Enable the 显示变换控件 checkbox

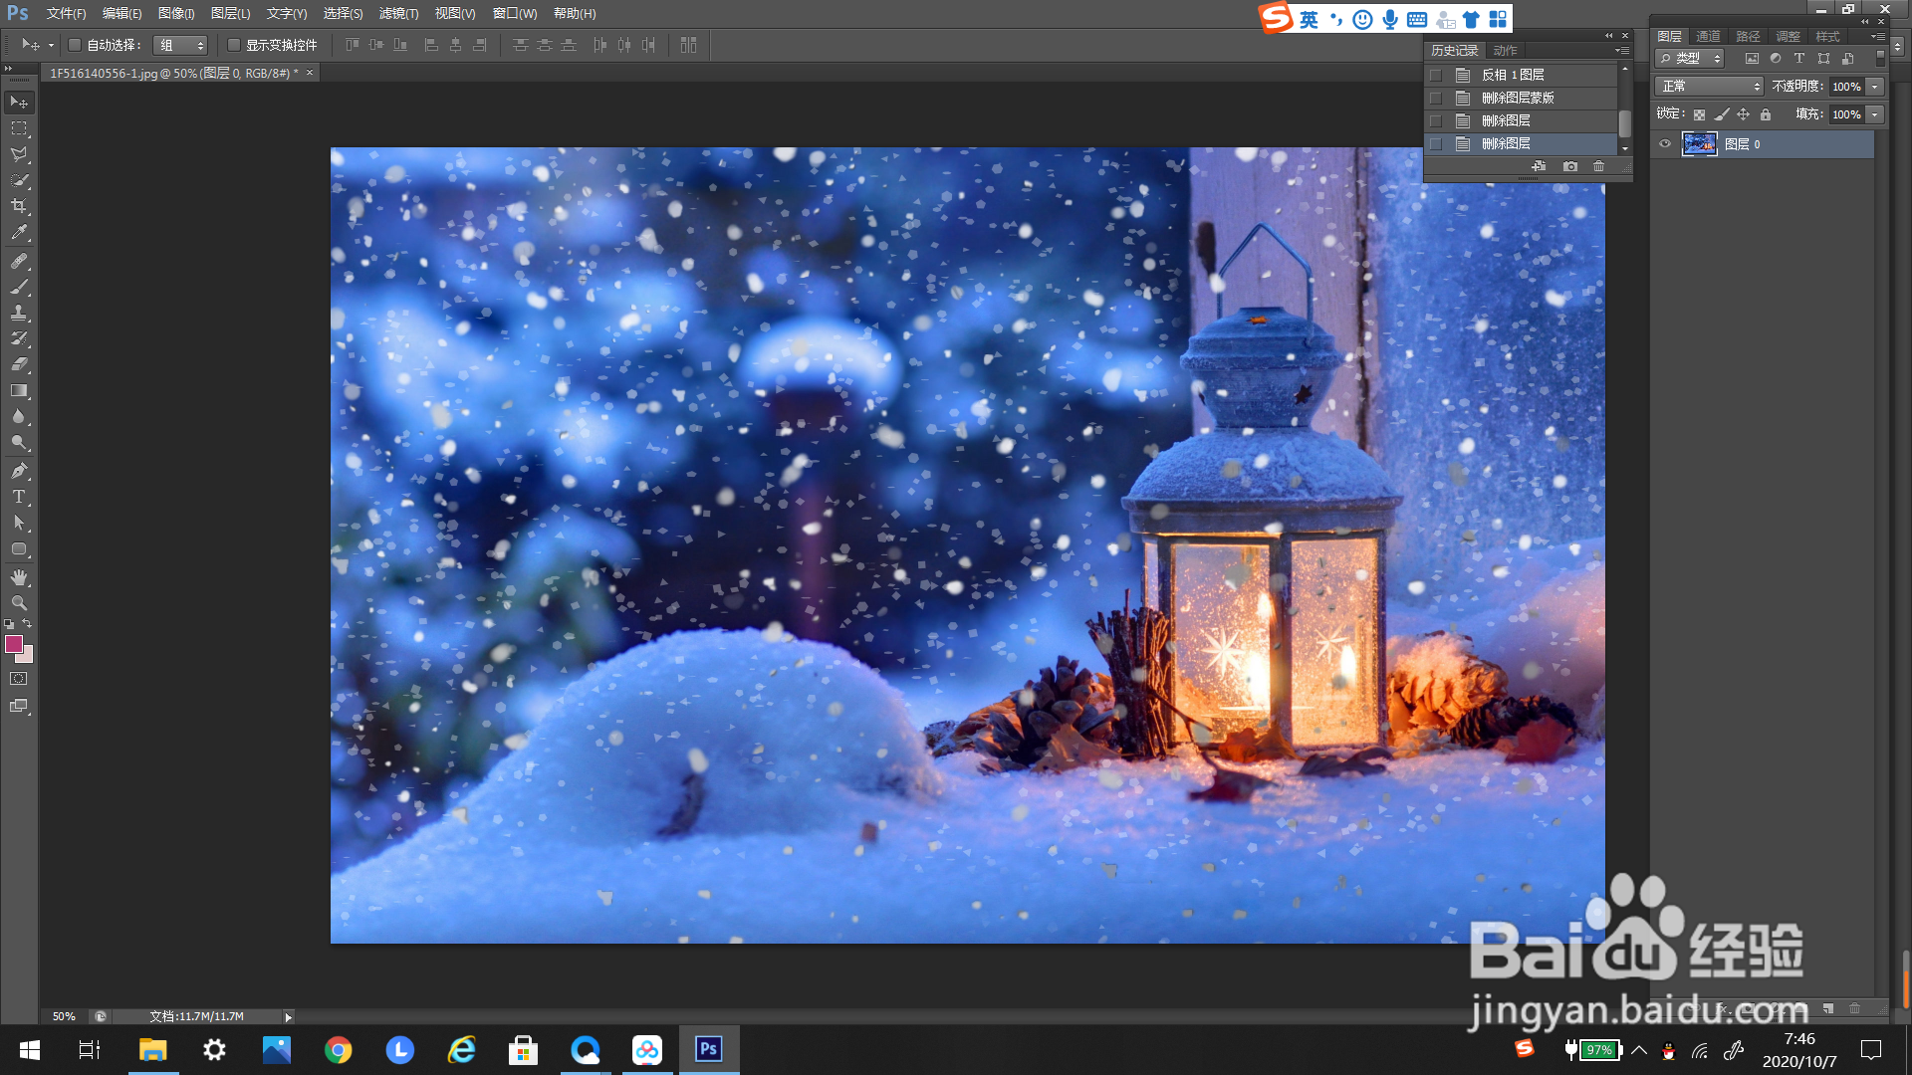234,45
